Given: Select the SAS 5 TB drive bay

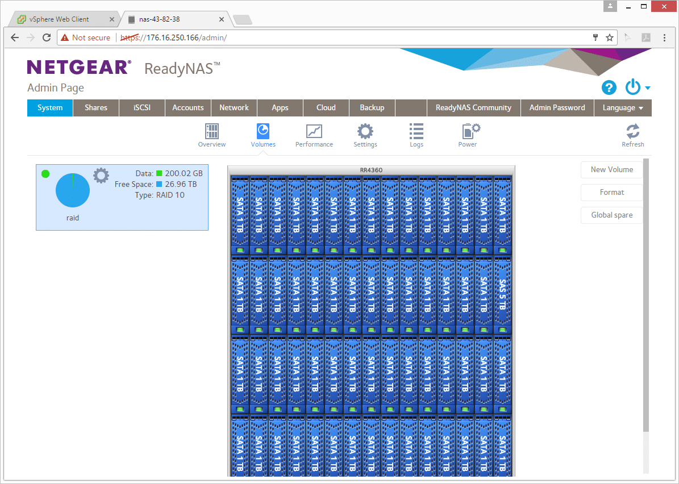Looking at the screenshot, I should 502,294.
